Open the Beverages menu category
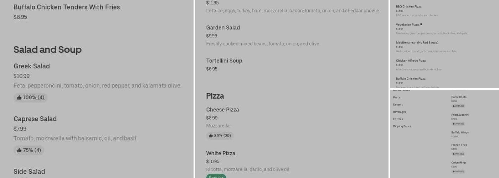Viewport: 499px width, 178px height. pos(400,112)
